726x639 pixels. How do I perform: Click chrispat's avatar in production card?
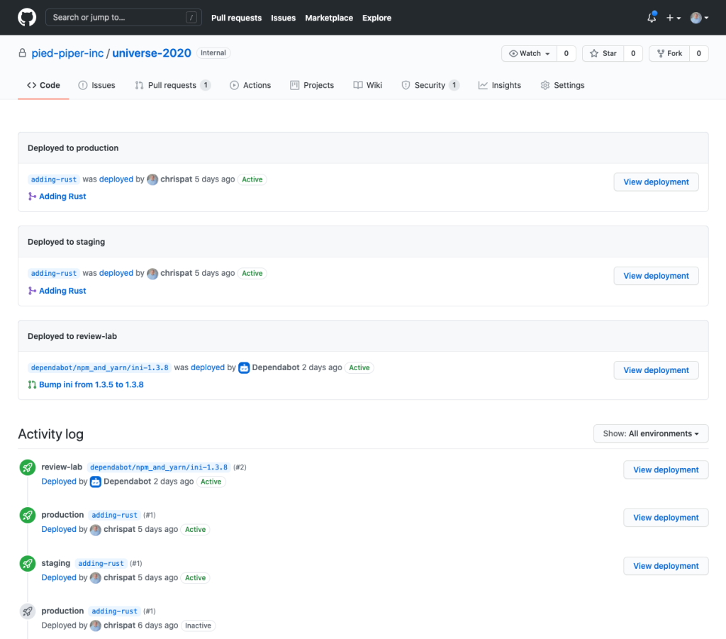[152, 179]
